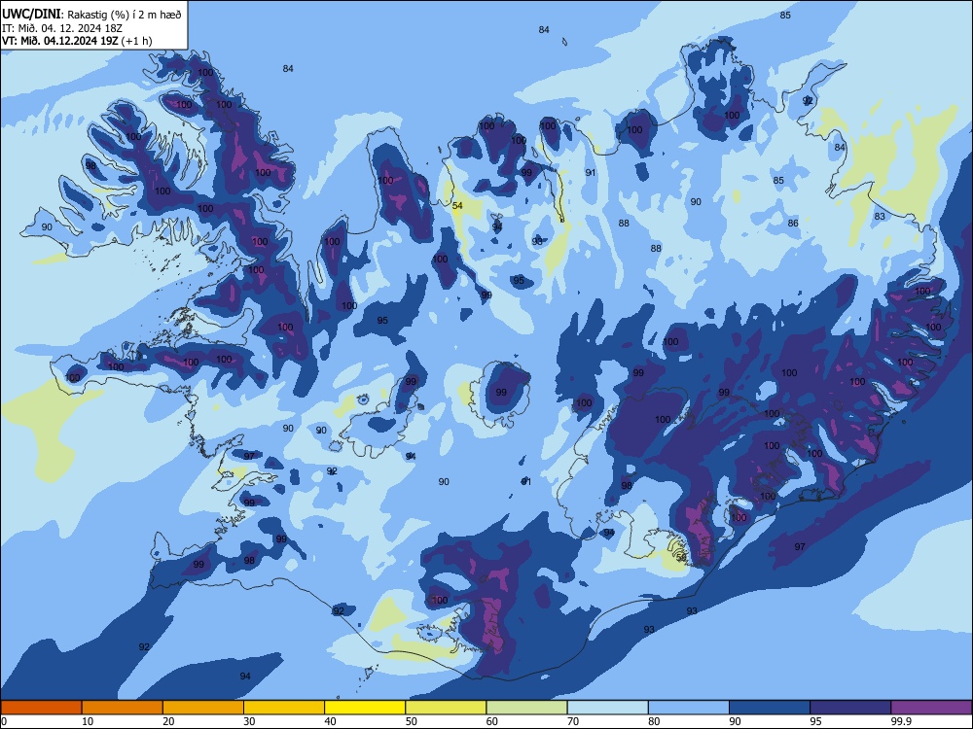Click the '54' humidity value on map

pyautogui.click(x=457, y=205)
